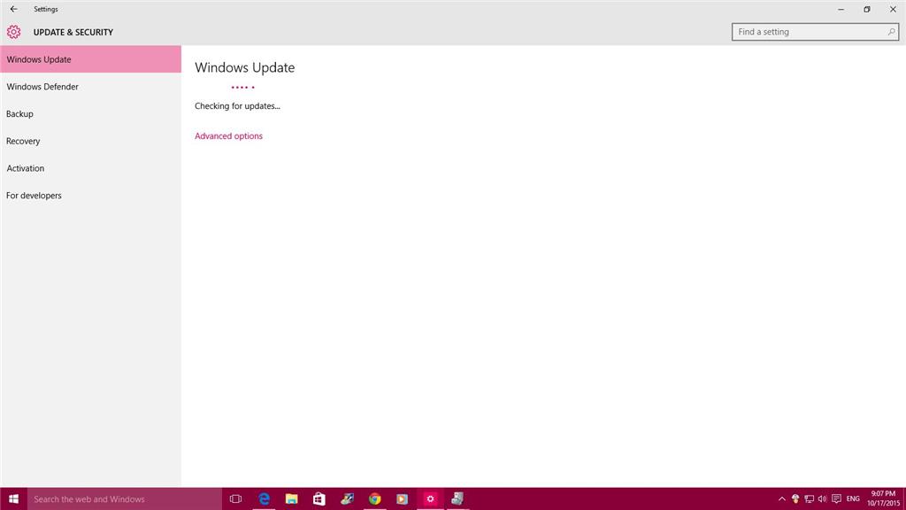Open the Activation section
This screenshot has width=906, height=510.
click(91, 168)
